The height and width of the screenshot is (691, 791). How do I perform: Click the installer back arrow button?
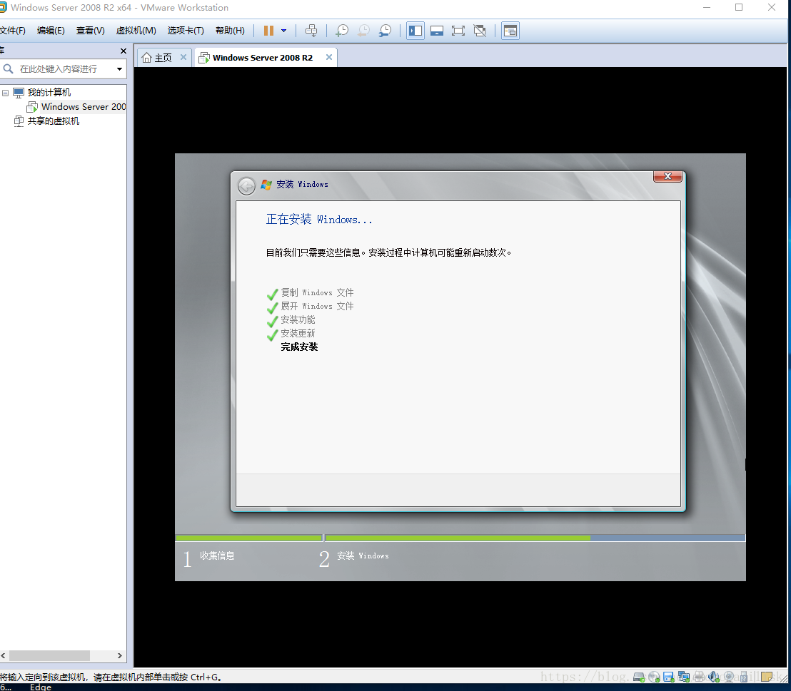point(247,186)
